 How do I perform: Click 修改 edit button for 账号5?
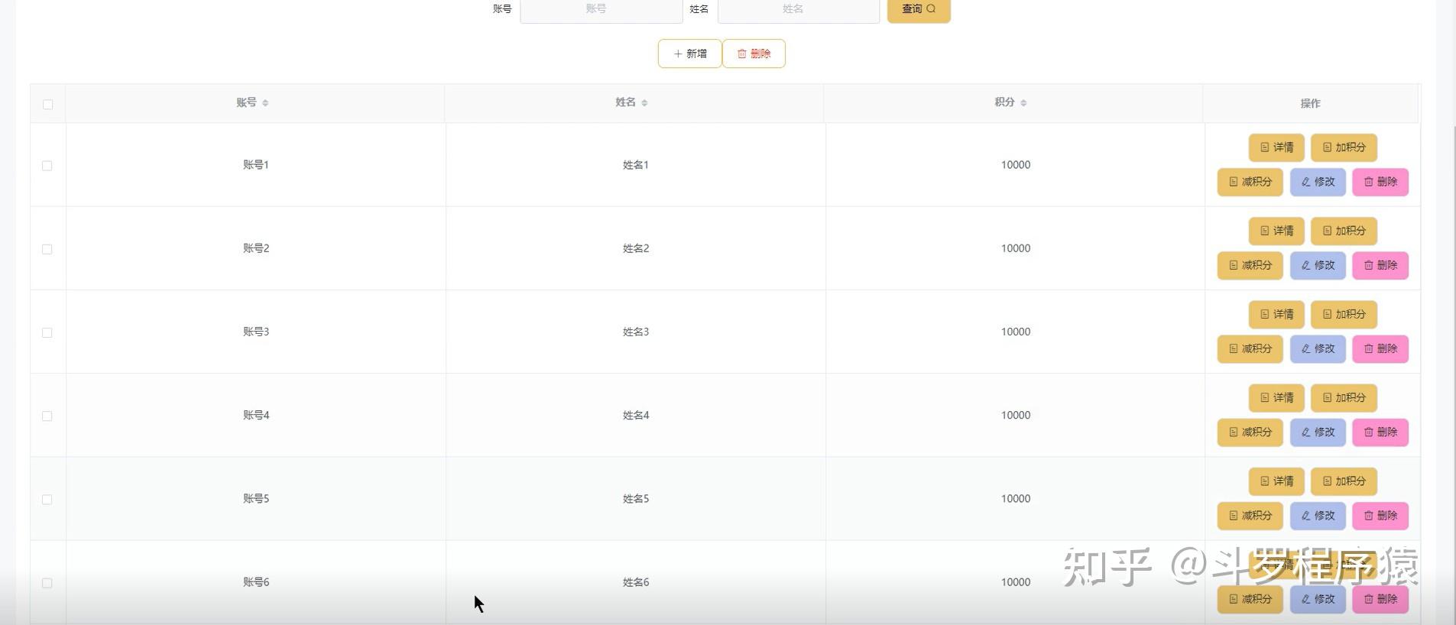pos(1318,516)
